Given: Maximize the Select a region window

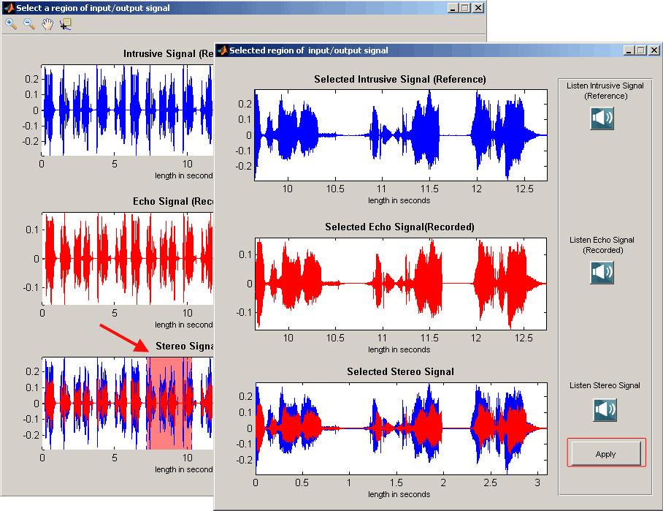Looking at the screenshot, I should (465, 7).
